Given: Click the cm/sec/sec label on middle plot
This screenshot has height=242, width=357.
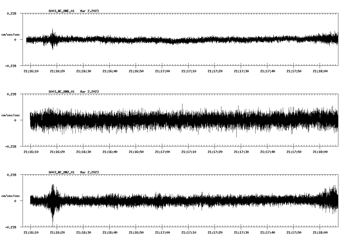Looking at the screenshot, I should [11, 115].
